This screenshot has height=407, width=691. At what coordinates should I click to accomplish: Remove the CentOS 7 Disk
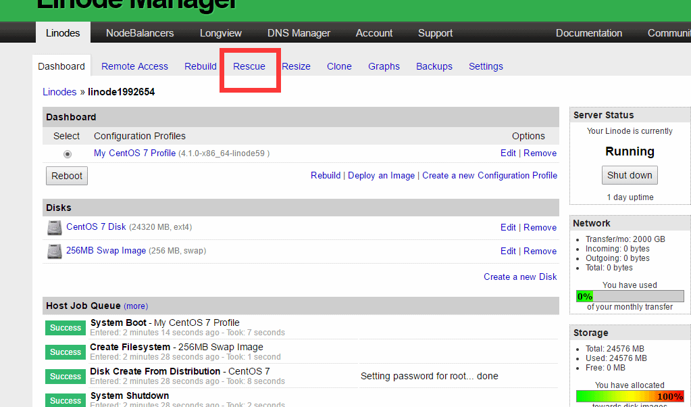[x=540, y=228]
